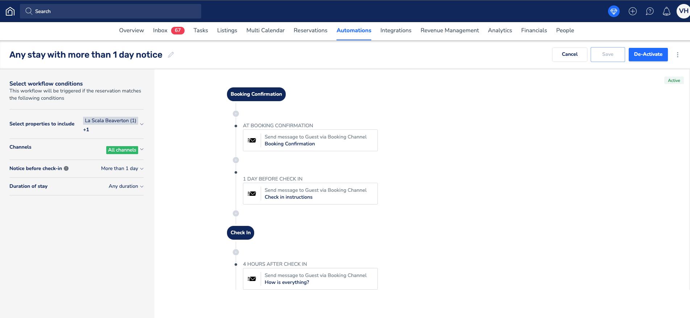Viewport: 690px width, 318px height.
Task: Open the Listings tab
Action: click(x=227, y=30)
